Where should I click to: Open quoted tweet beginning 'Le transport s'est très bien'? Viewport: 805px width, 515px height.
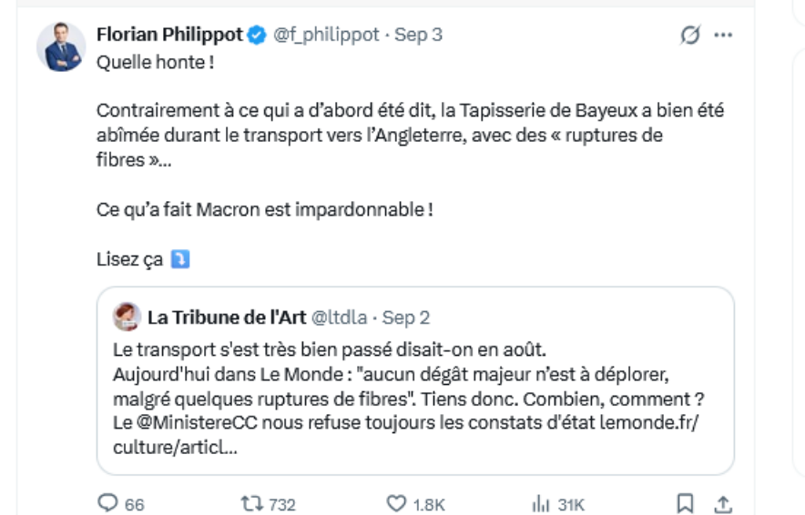tap(415, 380)
